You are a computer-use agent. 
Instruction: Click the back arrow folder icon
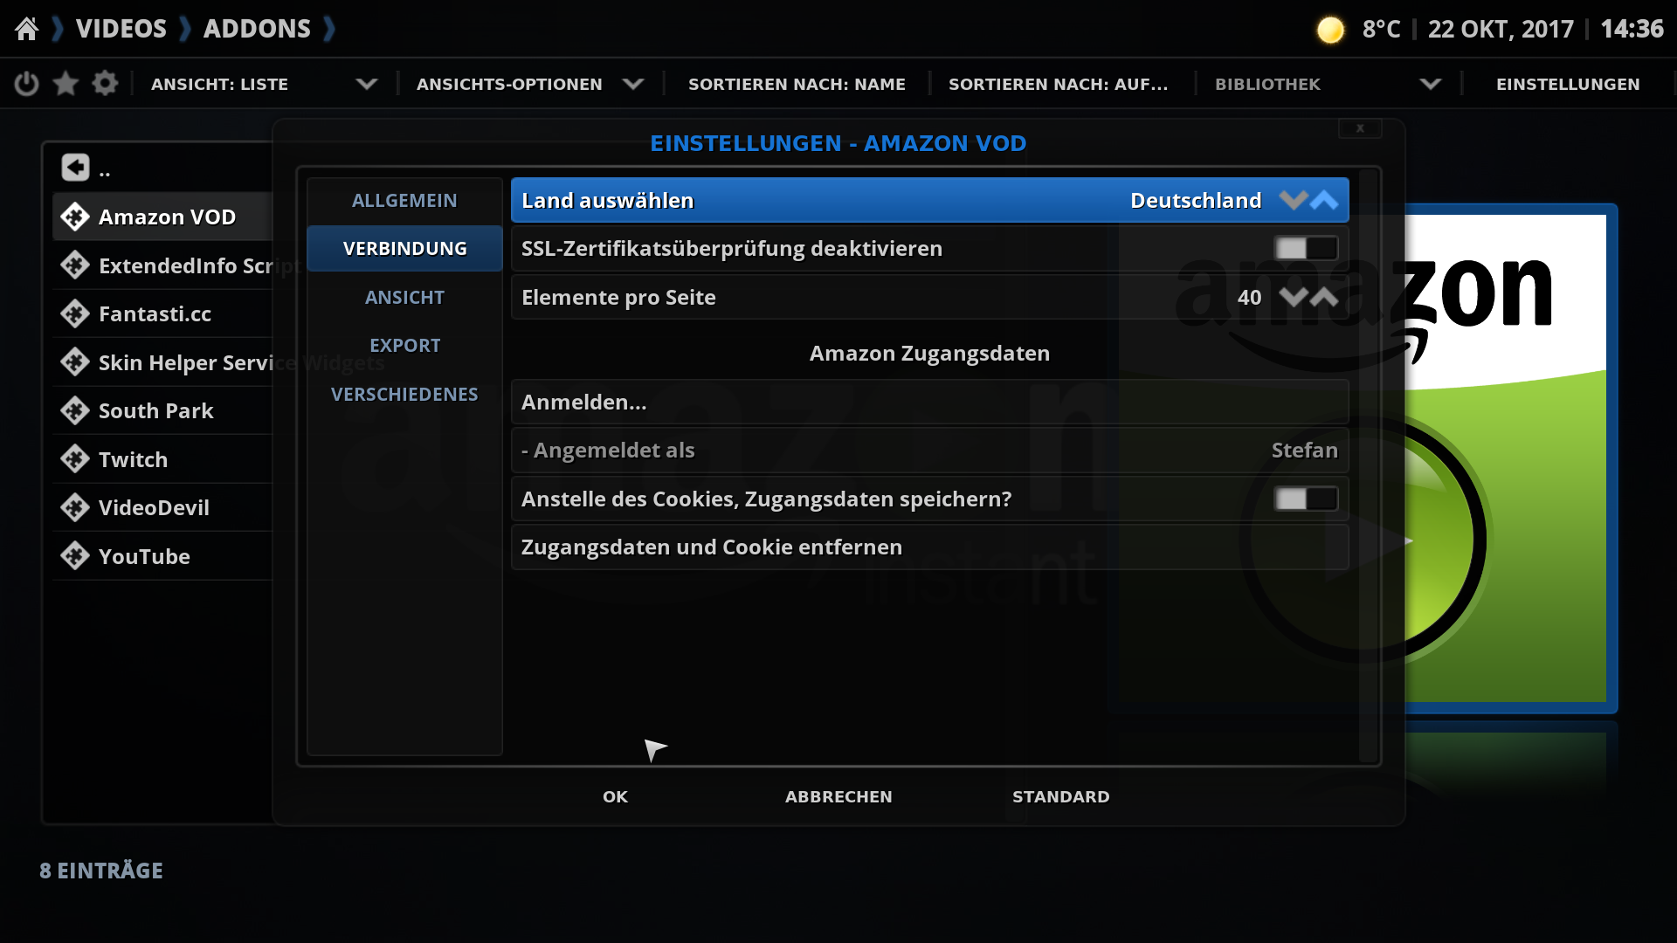click(x=76, y=167)
